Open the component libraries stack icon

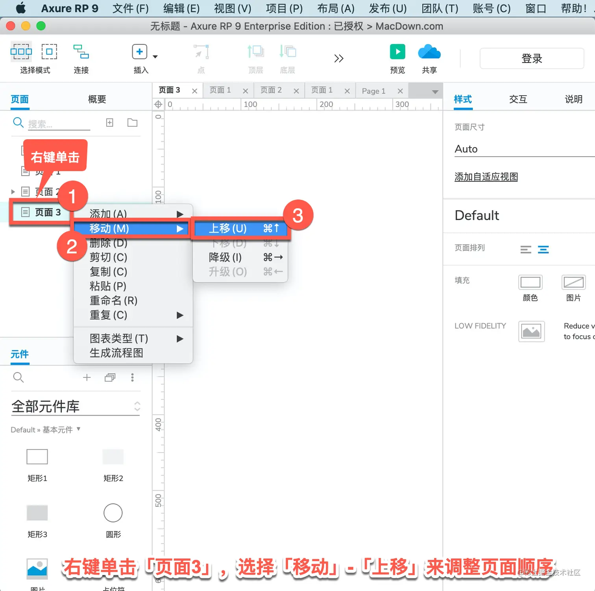110,377
